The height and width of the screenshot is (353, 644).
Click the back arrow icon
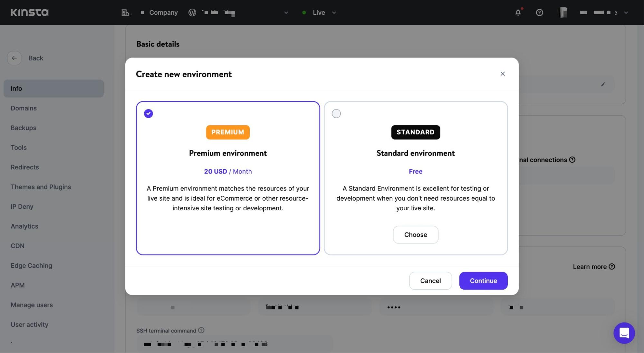tap(14, 58)
